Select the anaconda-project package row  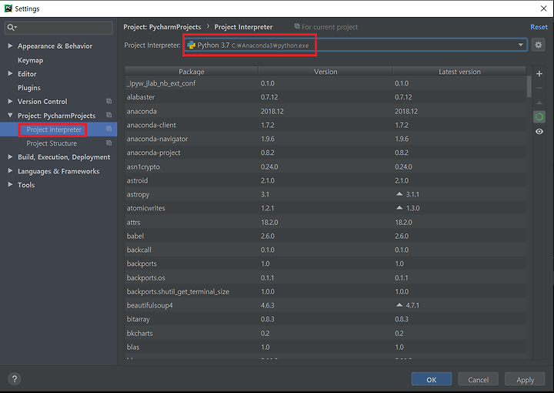point(325,153)
